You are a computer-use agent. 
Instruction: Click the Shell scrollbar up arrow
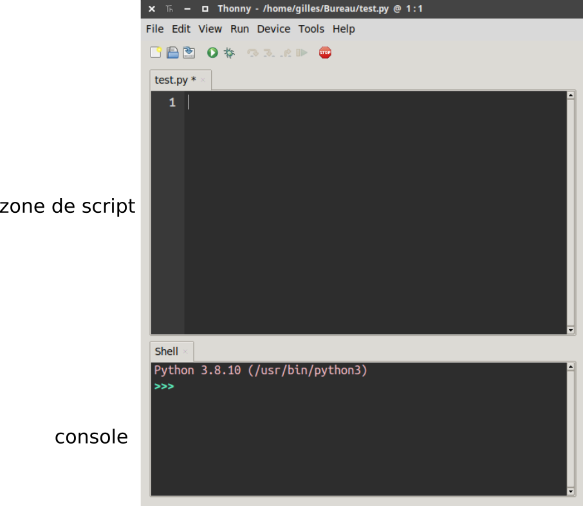pyautogui.click(x=571, y=367)
